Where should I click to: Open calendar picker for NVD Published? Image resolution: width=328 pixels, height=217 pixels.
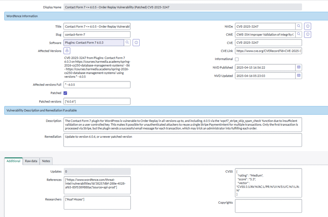(299, 67)
